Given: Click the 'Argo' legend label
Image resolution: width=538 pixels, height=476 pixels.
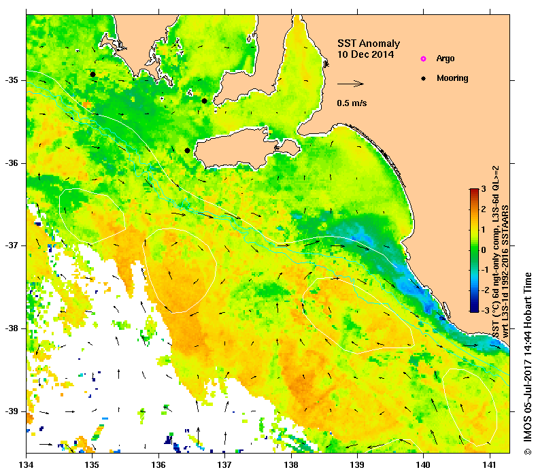Looking at the screenshot, I should [x=445, y=58].
